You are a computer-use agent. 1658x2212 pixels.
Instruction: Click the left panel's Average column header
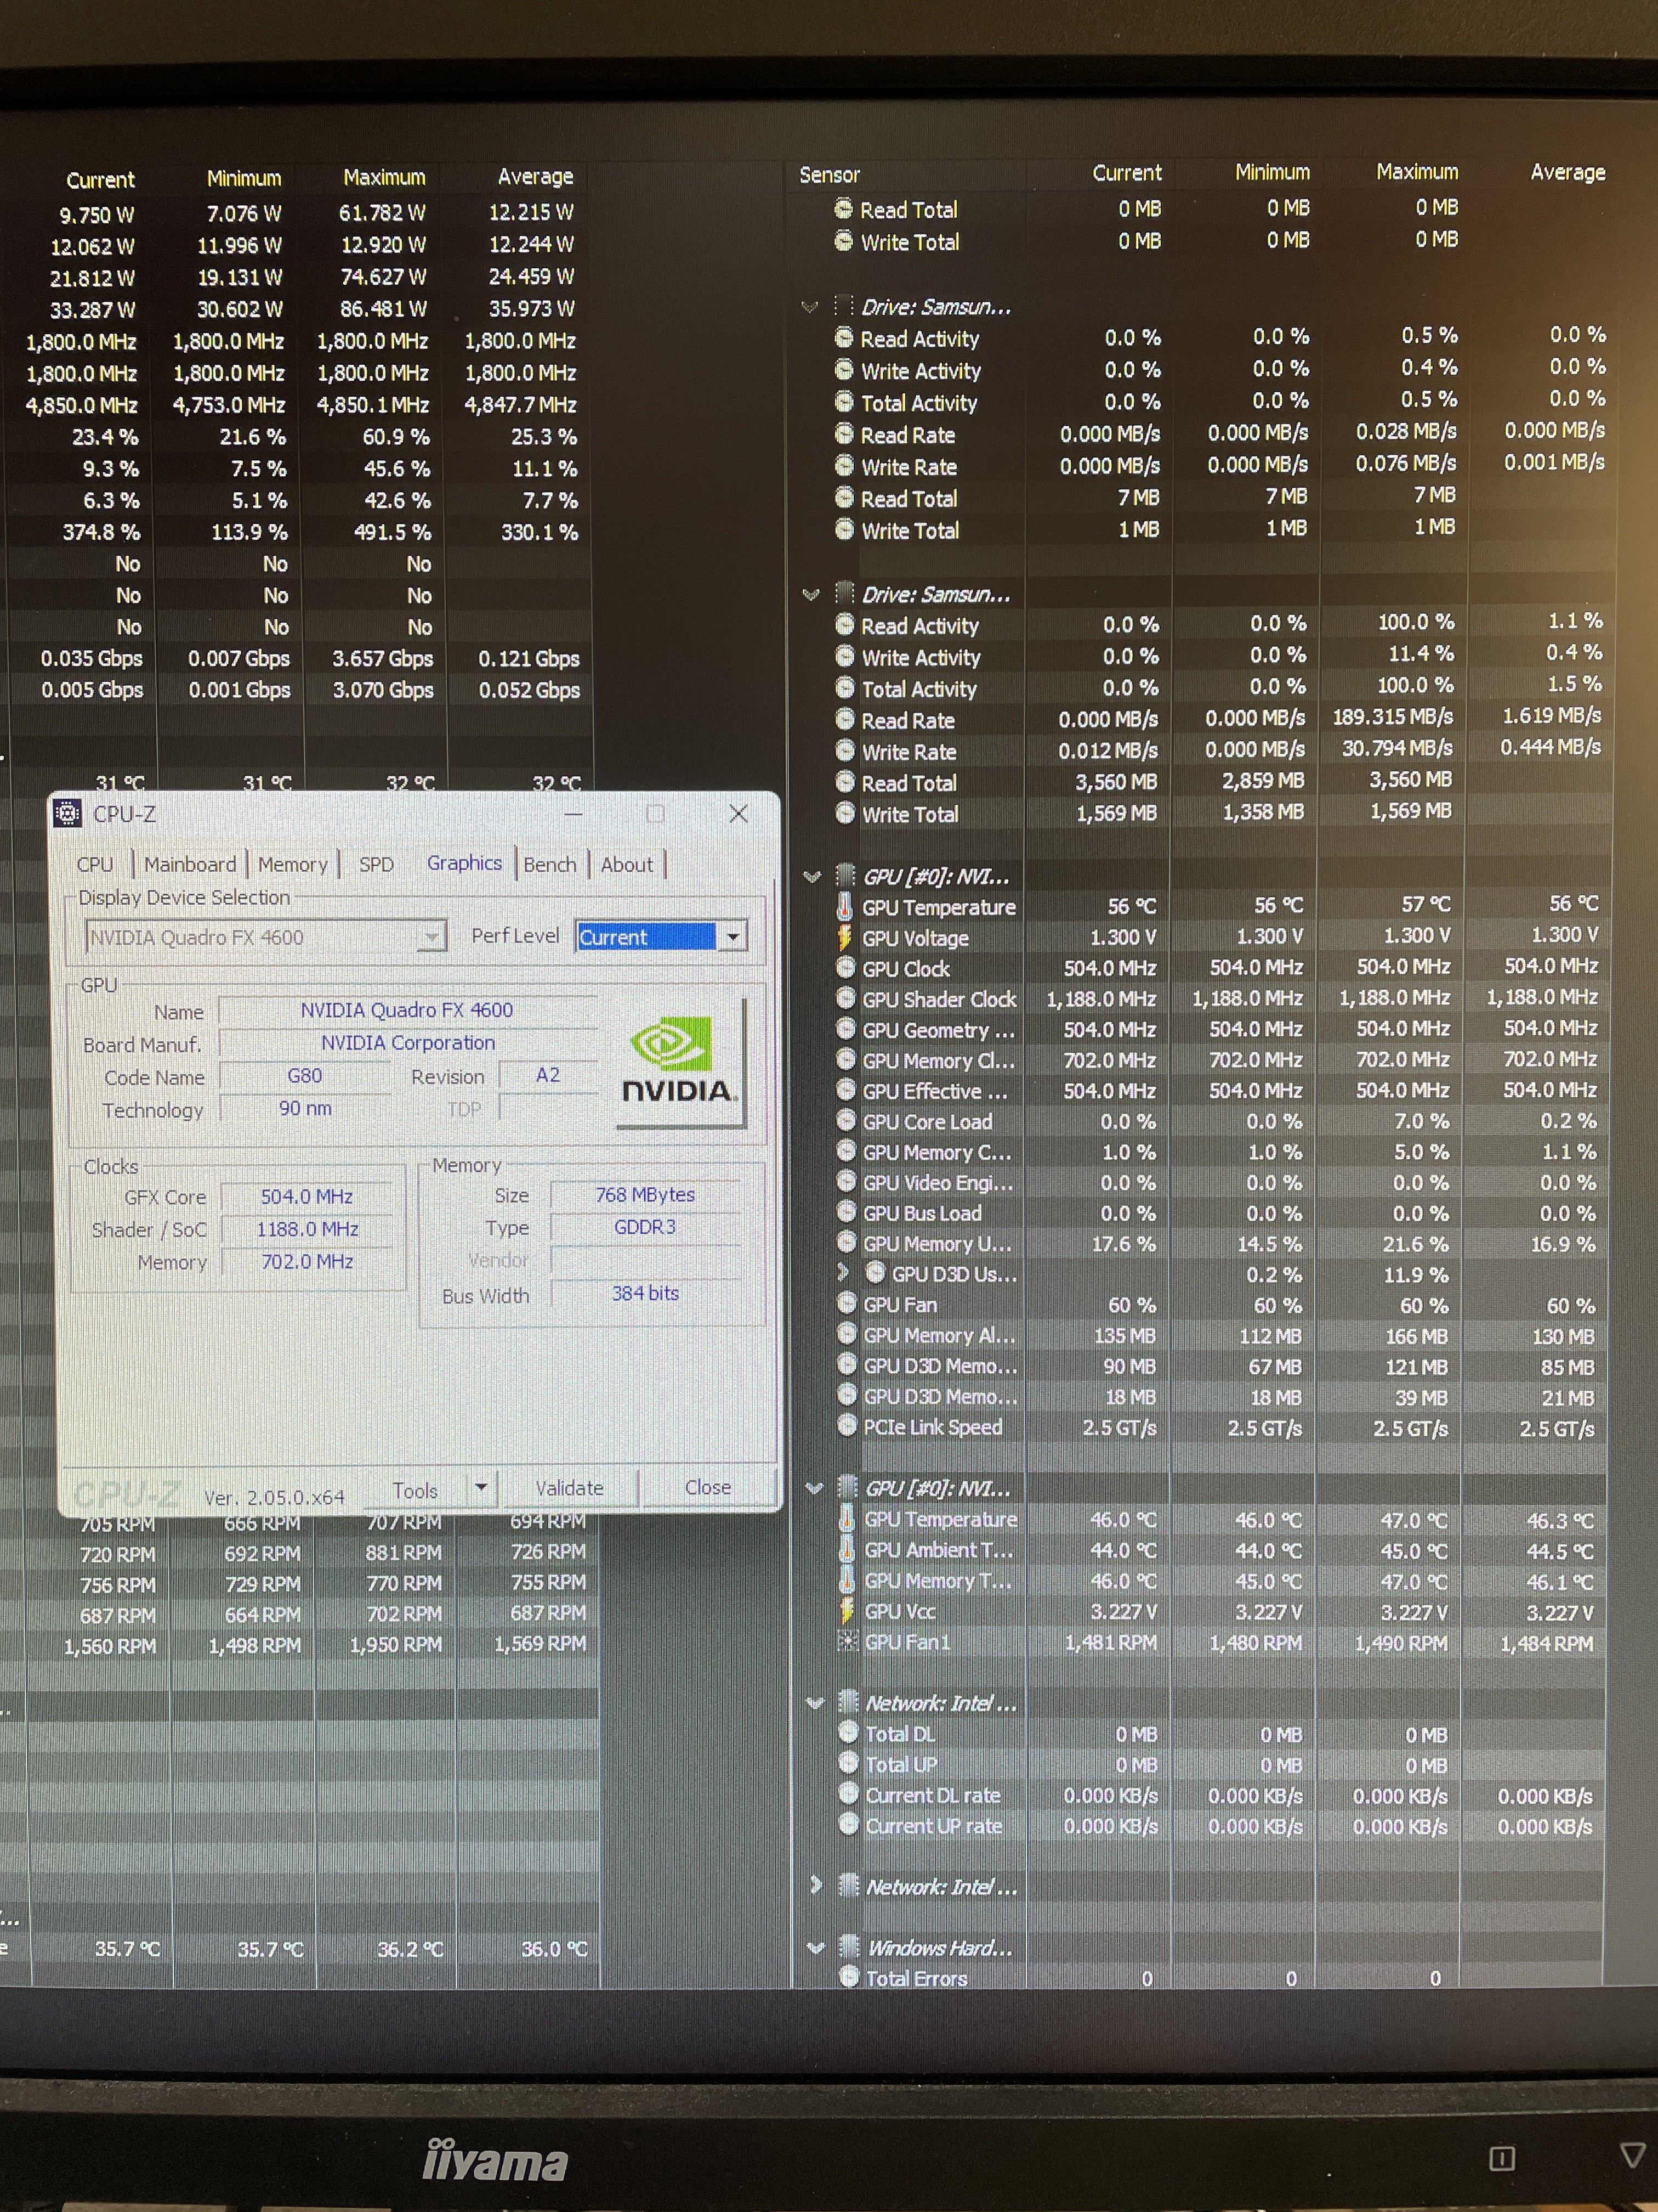536,177
